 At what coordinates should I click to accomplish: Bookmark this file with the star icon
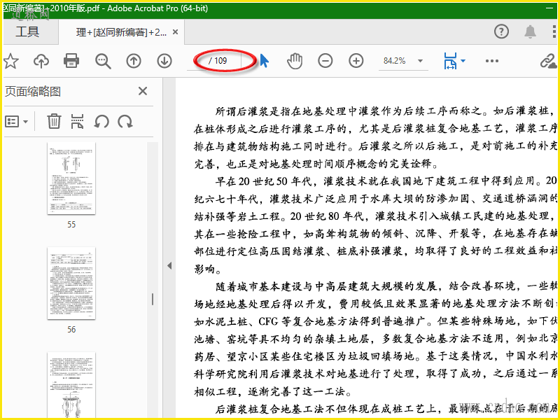click(11, 61)
